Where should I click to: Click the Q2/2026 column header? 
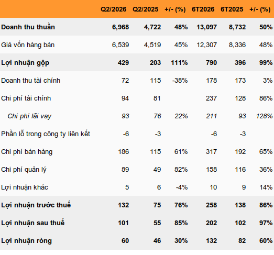(x=113, y=9)
